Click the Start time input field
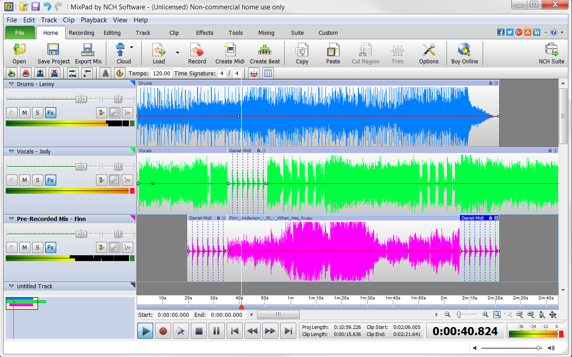572x357 pixels. 173,315
